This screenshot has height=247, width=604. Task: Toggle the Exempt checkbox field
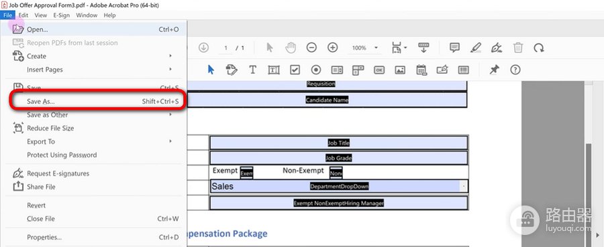246,173
